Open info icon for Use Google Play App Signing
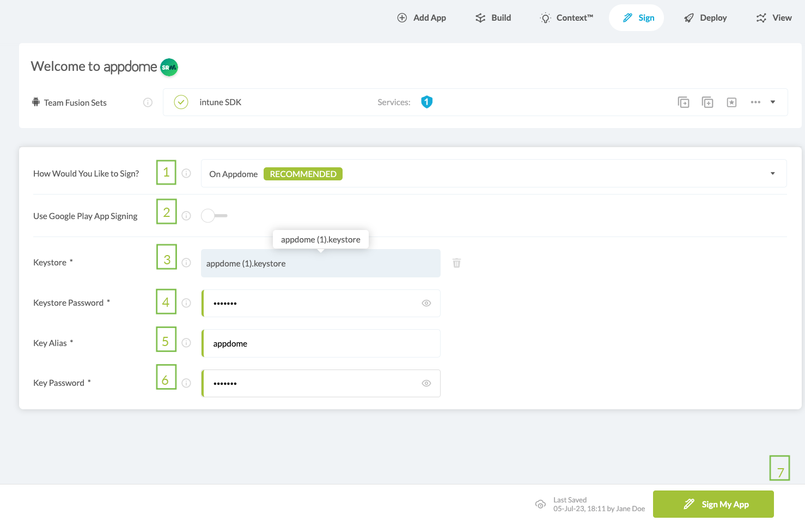This screenshot has width=805, height=521. [x=186, y=216]
